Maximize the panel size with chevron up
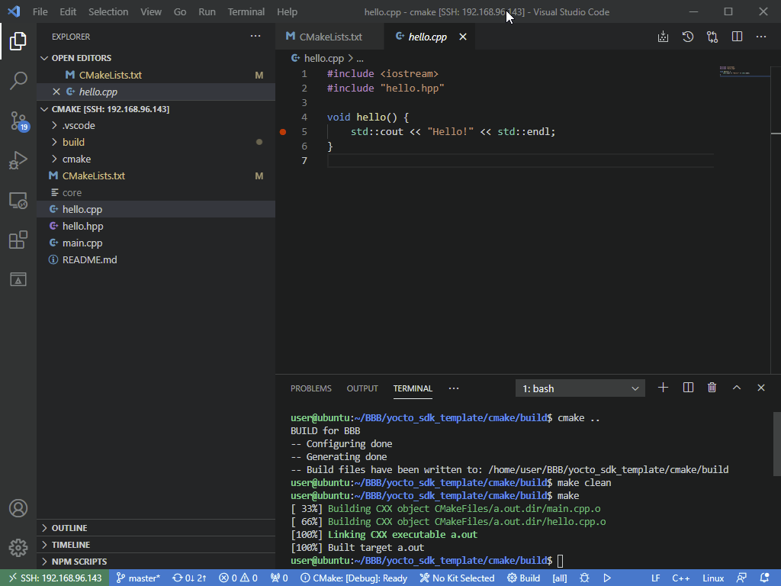 tap(737, 388)
